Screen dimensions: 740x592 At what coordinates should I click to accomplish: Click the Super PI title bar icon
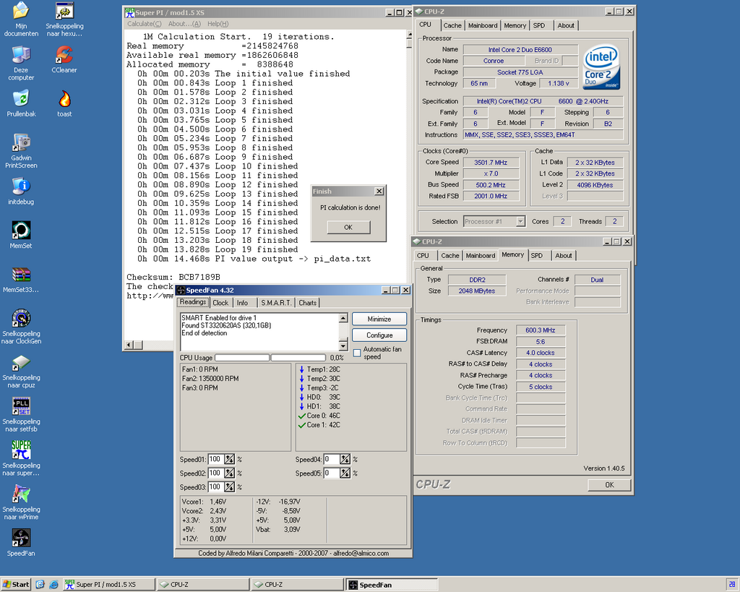129,12
